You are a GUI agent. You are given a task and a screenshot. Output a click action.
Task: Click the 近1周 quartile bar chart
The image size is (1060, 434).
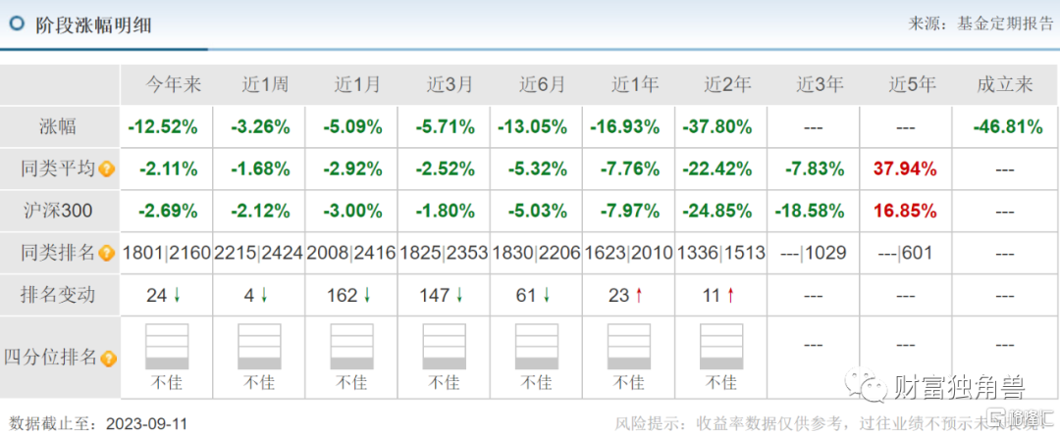[x=259, y=346]
